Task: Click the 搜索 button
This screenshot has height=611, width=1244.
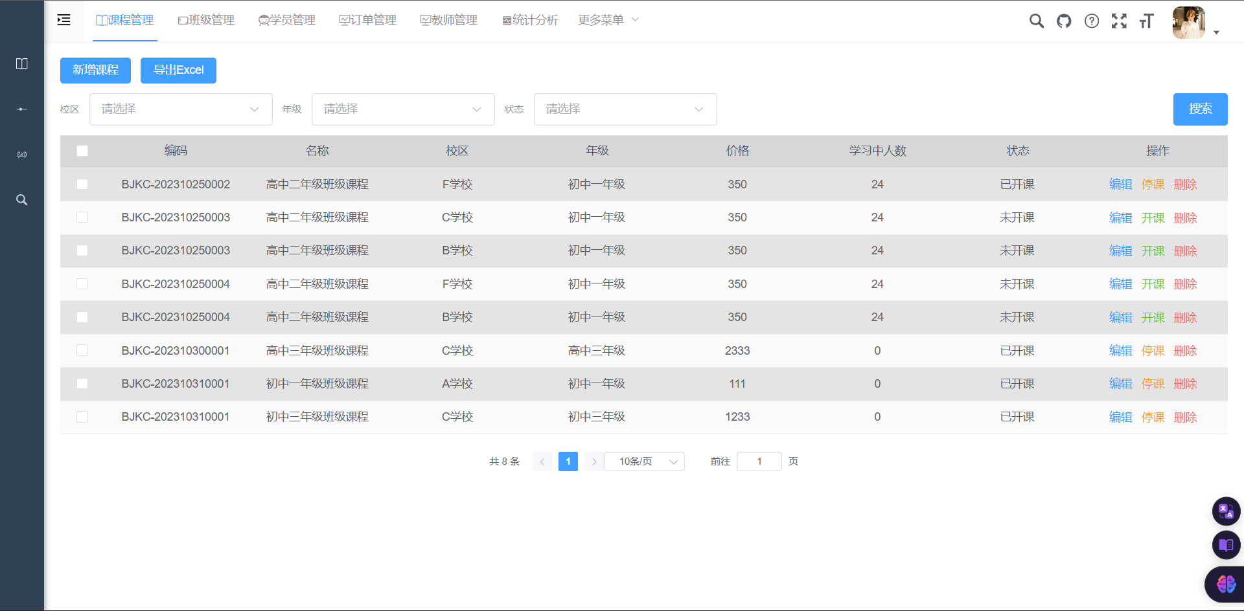Action: click(x=1200, y=109)
